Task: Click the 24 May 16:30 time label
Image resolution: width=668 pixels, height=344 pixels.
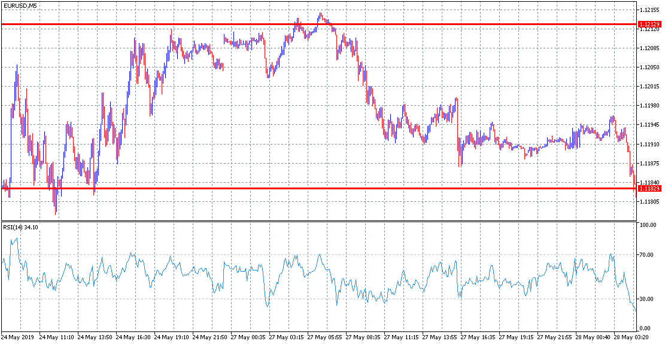Action: click(133, 337)
